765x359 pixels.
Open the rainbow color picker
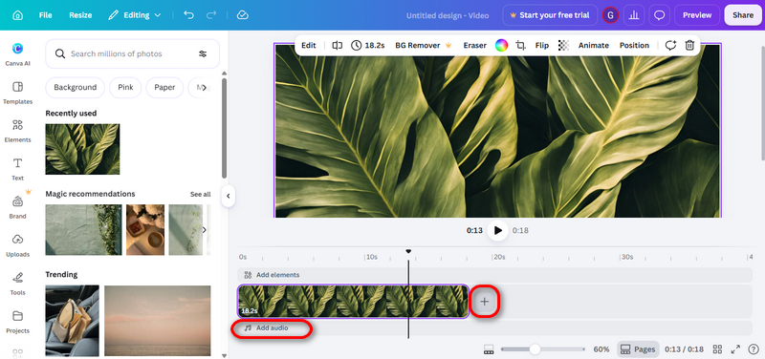tap(501, 45)
